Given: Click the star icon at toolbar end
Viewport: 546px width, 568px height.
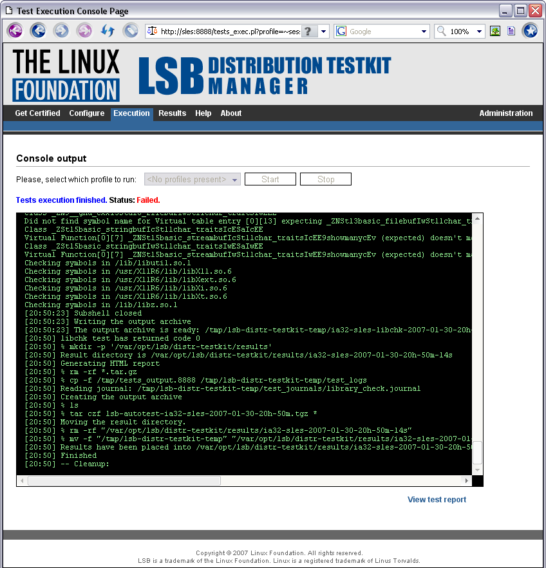Looking at the screenshot, I should pos(531,31).
